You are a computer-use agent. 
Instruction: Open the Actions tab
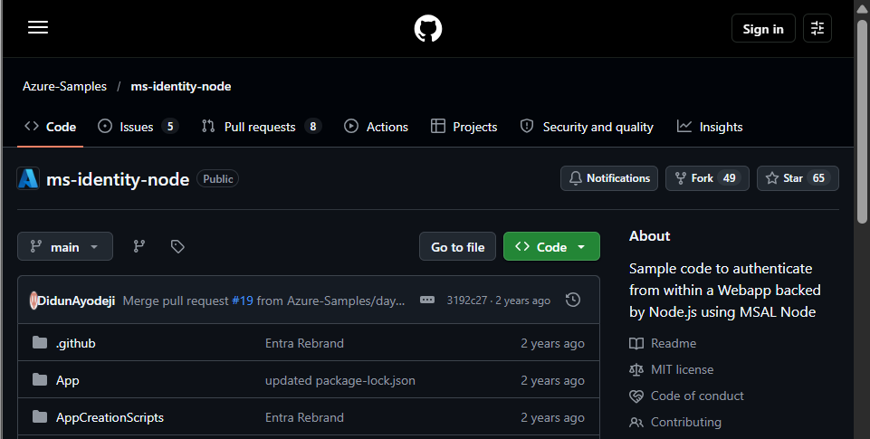(x=376, y=127)
